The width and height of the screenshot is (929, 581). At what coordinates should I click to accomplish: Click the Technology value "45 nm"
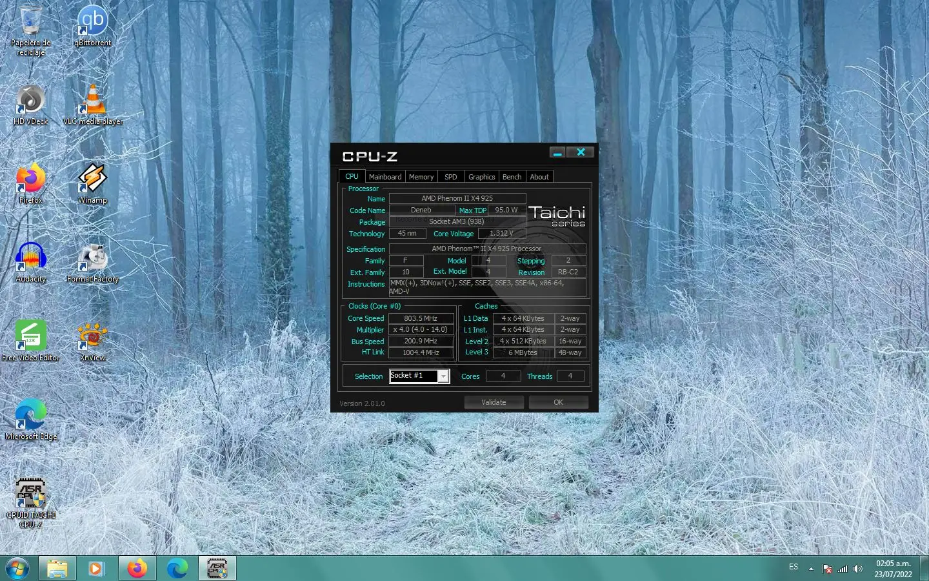click(407, 233)
